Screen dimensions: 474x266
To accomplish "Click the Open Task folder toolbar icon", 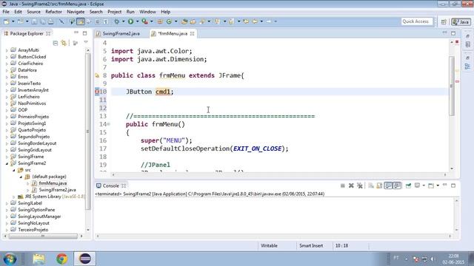I will point(193,21).
